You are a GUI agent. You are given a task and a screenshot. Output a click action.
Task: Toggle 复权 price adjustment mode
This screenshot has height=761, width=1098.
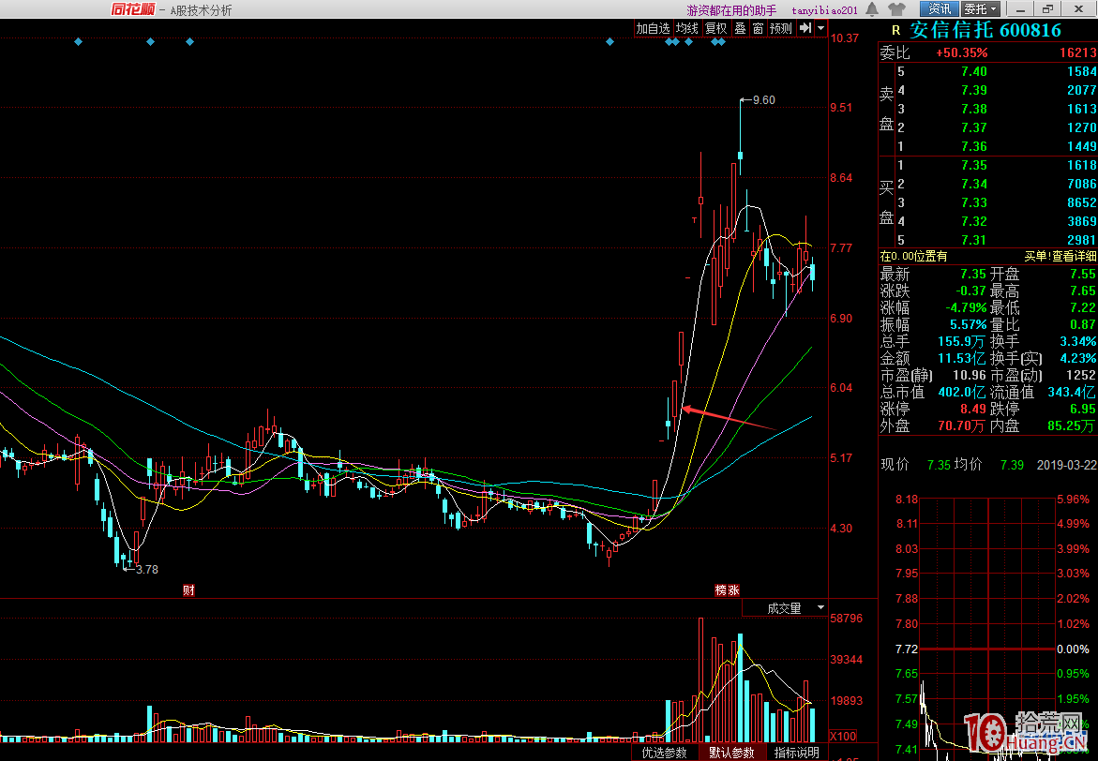pyautogui.click(x=716, y=28)
